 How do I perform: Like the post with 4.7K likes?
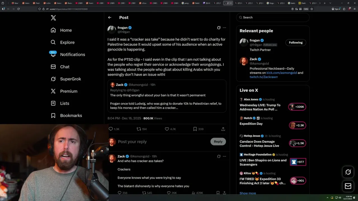pos(170,129)
